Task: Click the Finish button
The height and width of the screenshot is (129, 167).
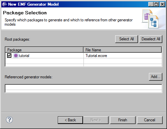Action: (123, 120)
